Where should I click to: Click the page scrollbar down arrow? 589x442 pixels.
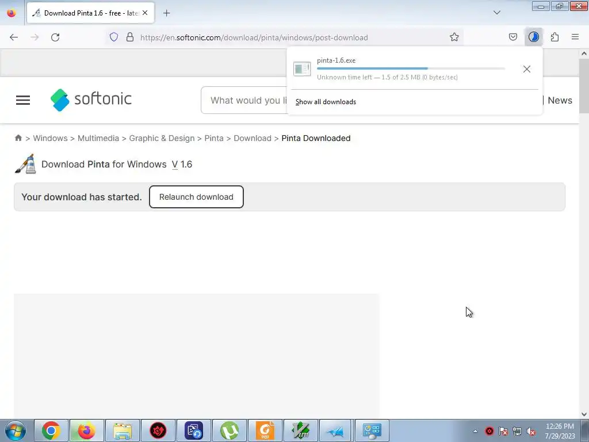point(584,414)
